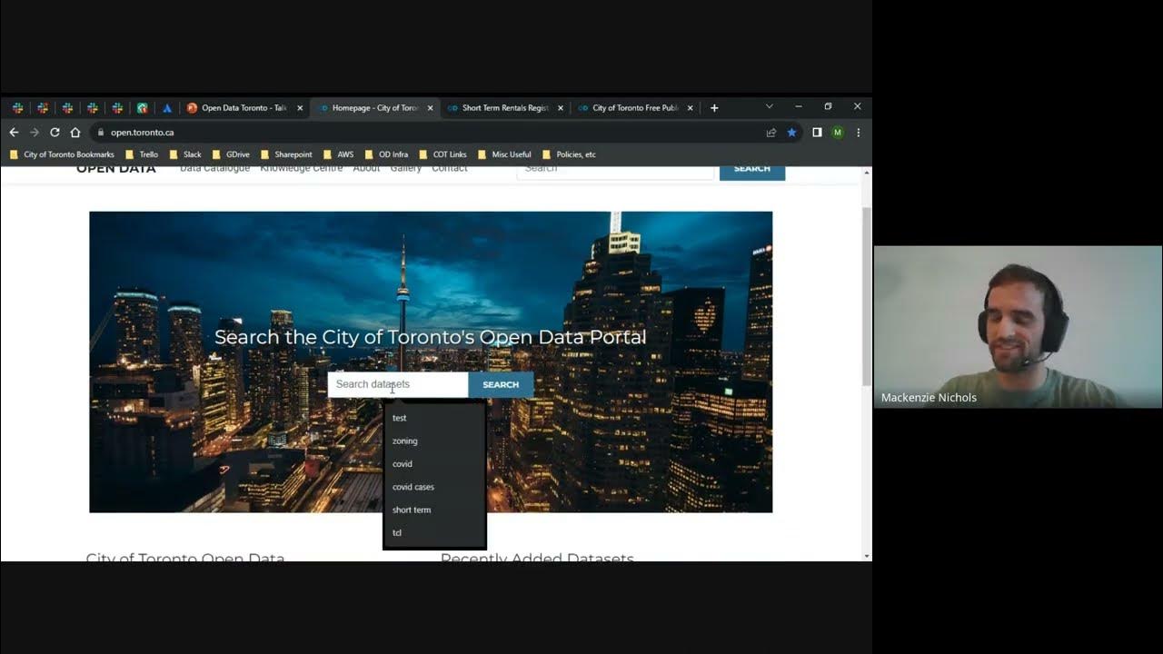Go back with the browser back arrow
Screen dimensions: 1163x654
14,133
